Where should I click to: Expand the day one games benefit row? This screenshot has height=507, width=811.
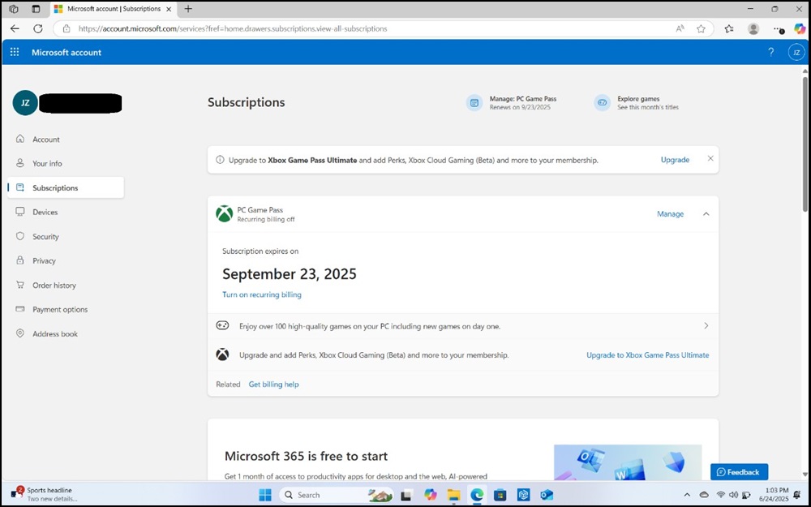(706, 325)
